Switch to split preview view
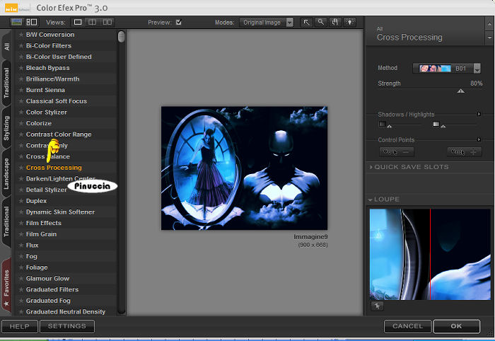Screen dimensions: 495x341 [93, 23]
